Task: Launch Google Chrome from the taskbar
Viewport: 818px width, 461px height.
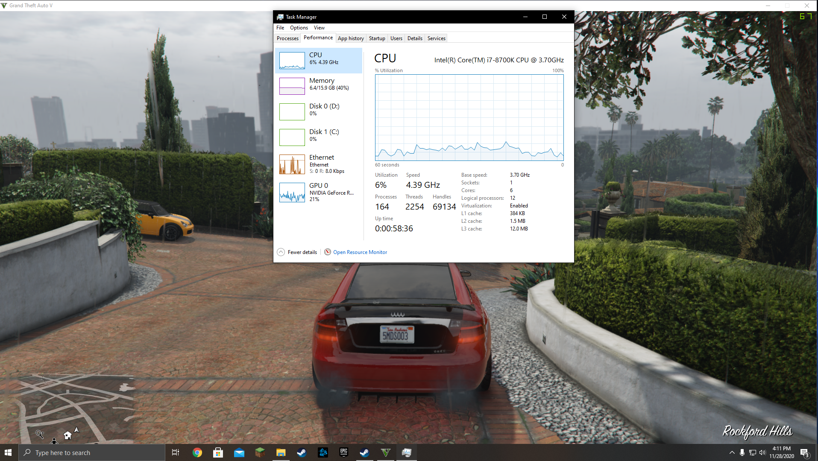Action: click(197, 452)
